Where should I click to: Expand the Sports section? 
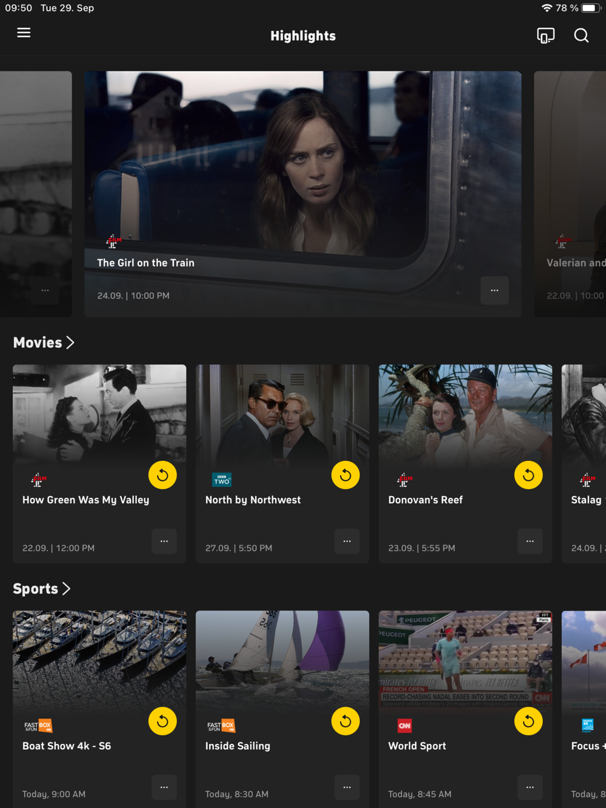pyautogui.click(x=42, y=589)
